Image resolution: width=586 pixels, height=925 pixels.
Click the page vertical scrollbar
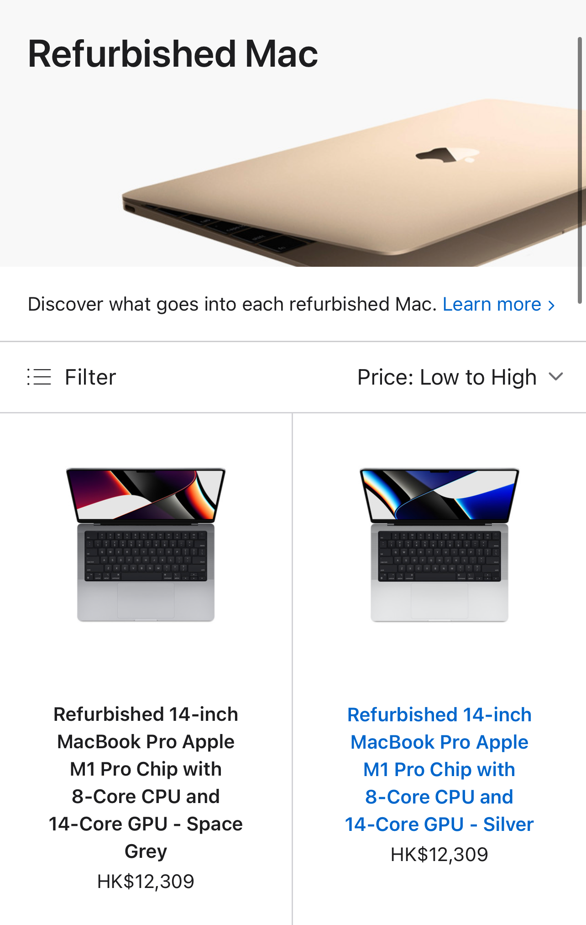coord(580,170)
